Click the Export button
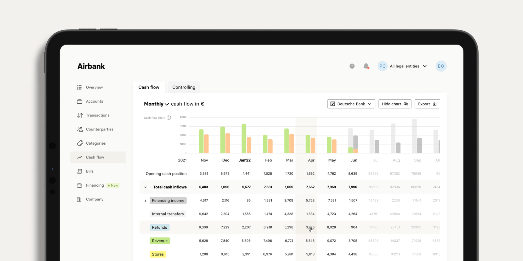This screenshot has height=261, width=523. pyautogui.click(x=427, y=104)
